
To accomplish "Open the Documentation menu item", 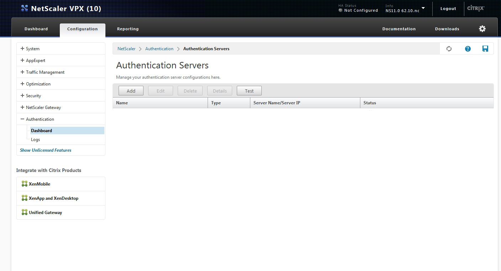I will [399, 28].
